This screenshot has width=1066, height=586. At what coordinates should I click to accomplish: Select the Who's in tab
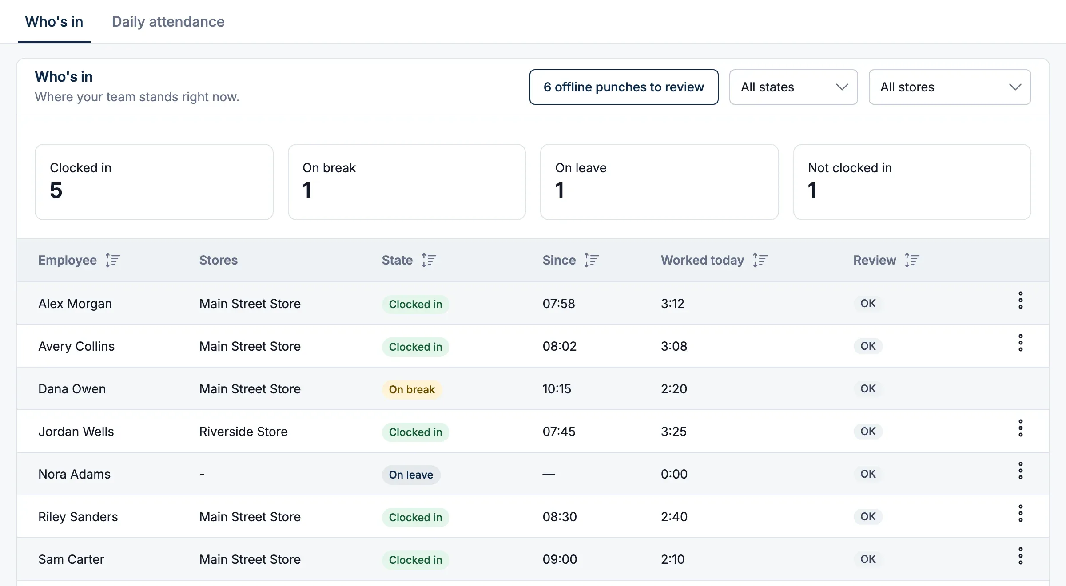54,21
